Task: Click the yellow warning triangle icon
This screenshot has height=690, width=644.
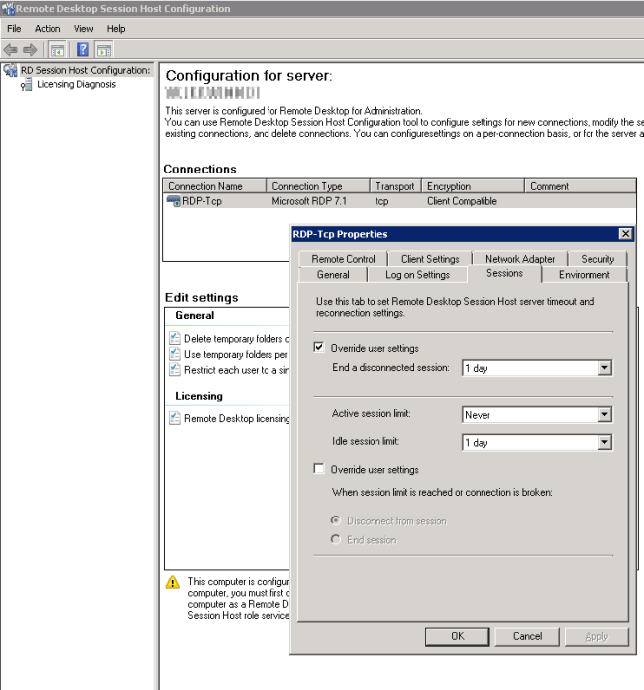Action: click(173, 582)
